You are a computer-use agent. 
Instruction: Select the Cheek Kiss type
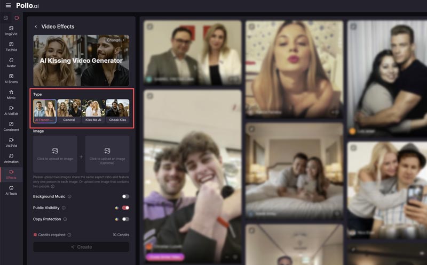coord(117,111)
